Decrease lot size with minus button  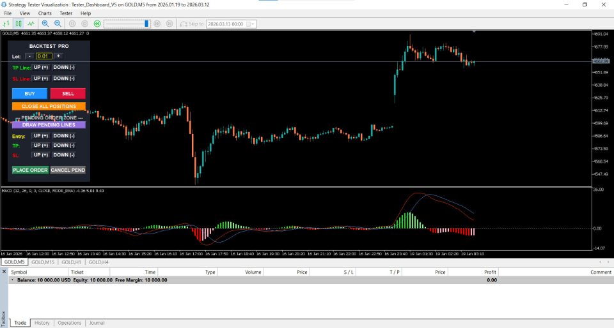pyautogui.click(x=29, y=56)
